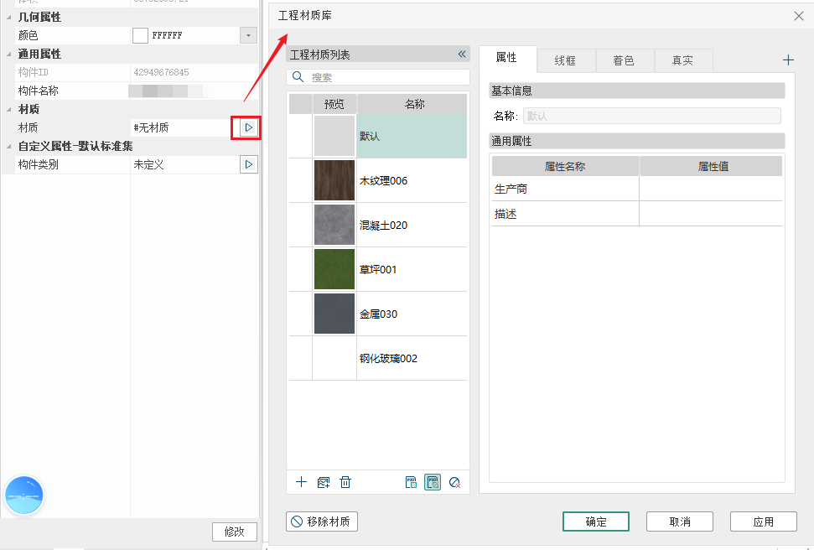Toggle the highlighted P3D material display button

433,482
